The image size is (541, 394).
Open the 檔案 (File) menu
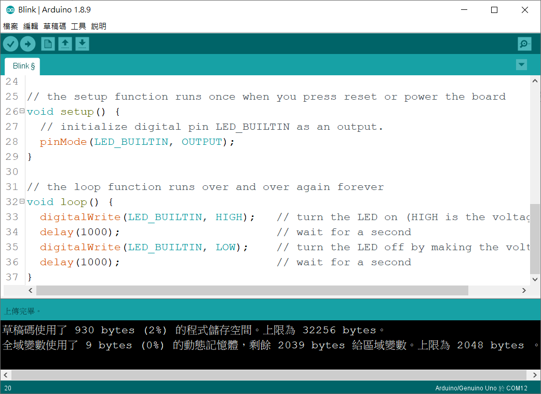[x=10, y=25]
